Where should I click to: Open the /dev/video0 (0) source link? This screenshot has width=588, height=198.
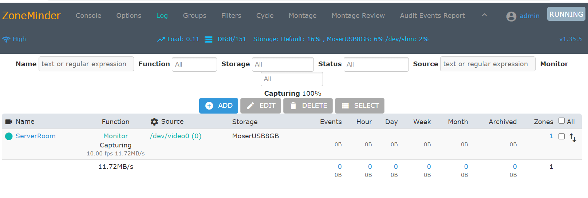pyautogui.click(x=175, y=136)
